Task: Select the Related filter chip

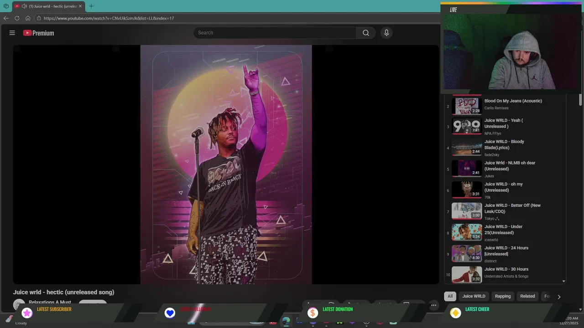Action: [x=527, y=296]
